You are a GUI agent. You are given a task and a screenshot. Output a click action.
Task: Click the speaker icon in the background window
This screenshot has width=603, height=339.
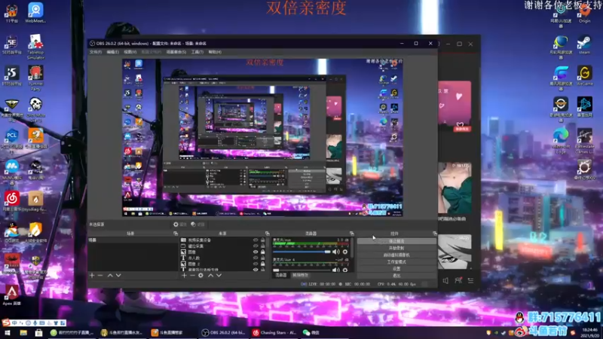tap(445, 280)
